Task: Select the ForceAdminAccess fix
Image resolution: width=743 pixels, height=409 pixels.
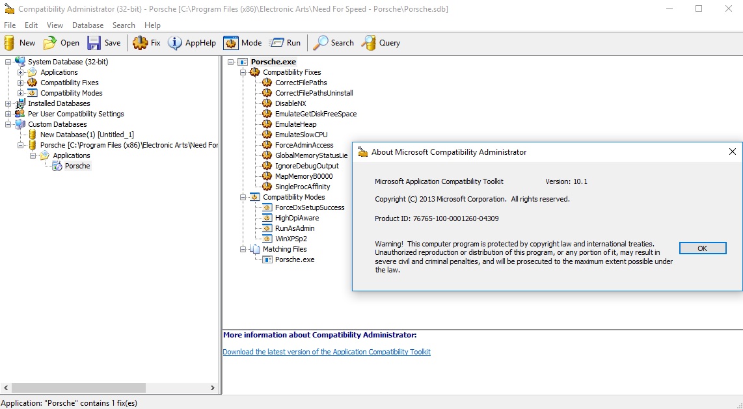Action: [x=304, y=145]
